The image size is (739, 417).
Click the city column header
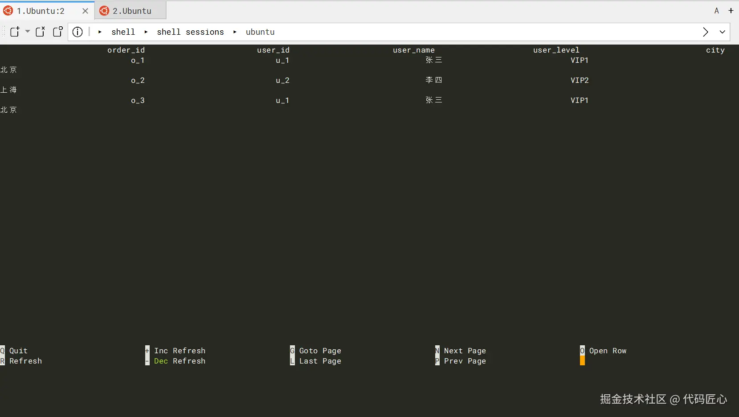click(715, 50)
